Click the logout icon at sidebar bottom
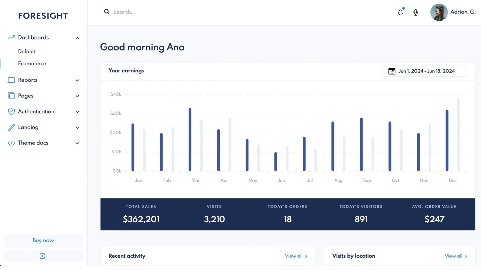The height and width of the screenshot is (270, 481). (x=43, y=256)
